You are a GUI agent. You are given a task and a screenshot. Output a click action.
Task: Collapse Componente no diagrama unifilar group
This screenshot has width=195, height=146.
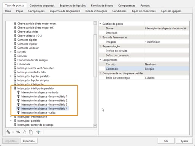100,73
